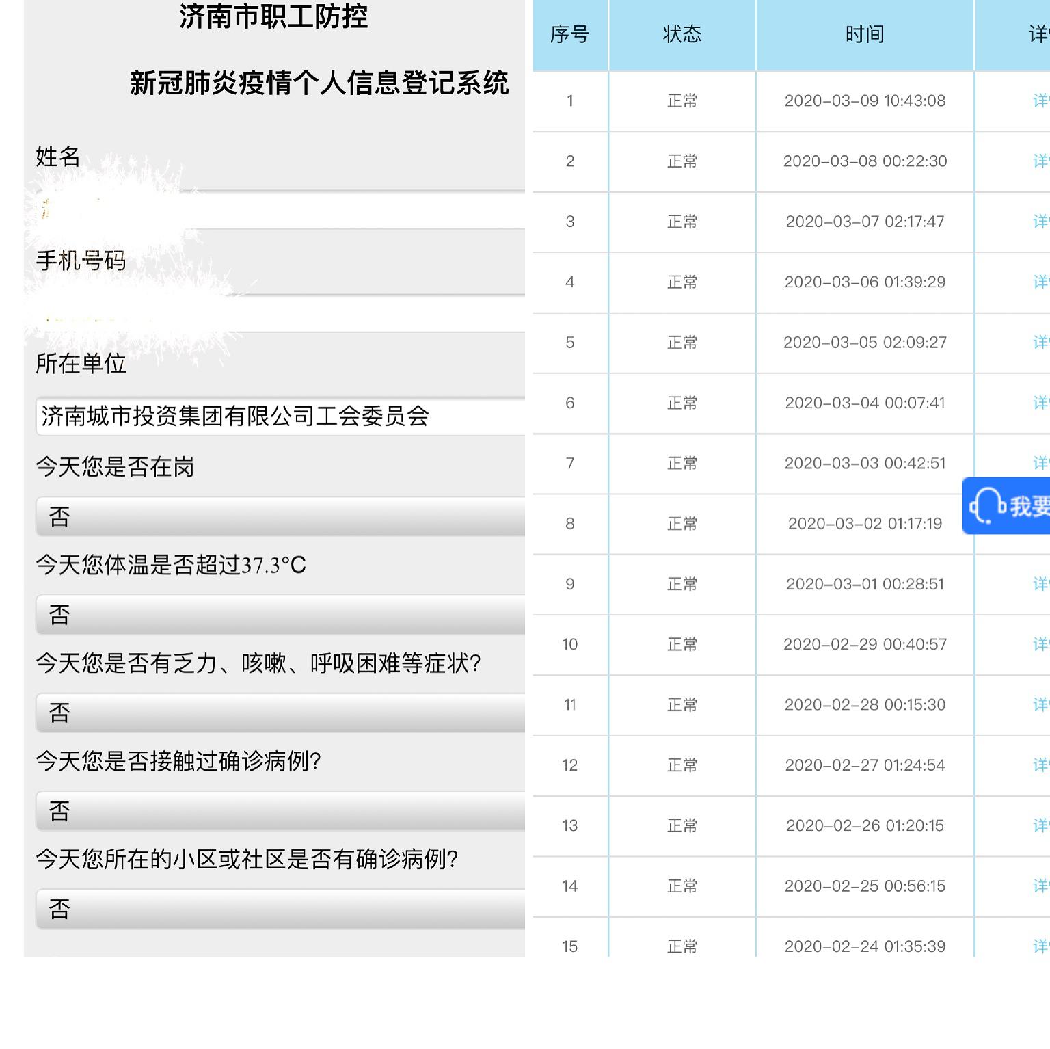
Task: View details of record number 5
Action: (1040, 343)
